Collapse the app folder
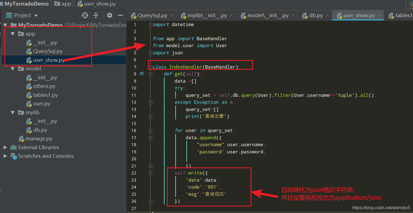Screen dimensions: 413x213 click(12, 34)
